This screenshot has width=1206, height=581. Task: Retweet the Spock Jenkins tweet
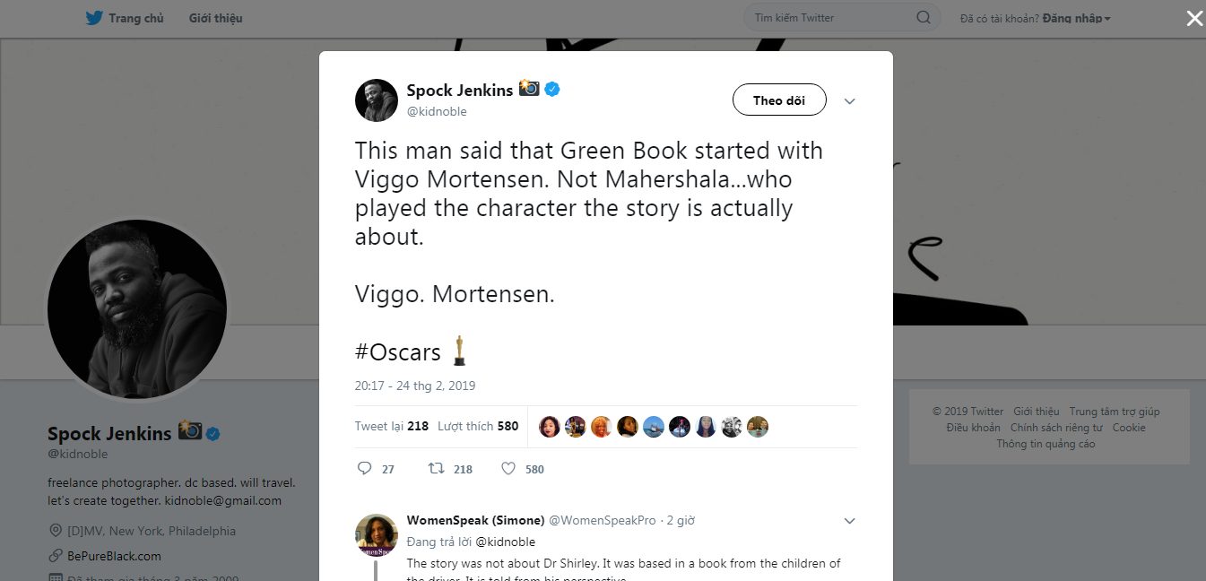click(x=436, y=469)
